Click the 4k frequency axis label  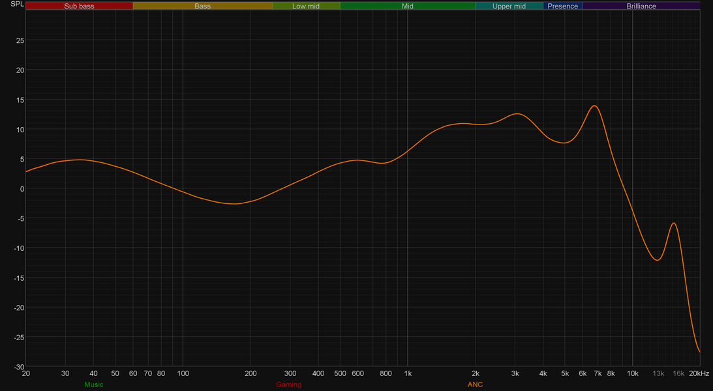click(x=543, y=374)
